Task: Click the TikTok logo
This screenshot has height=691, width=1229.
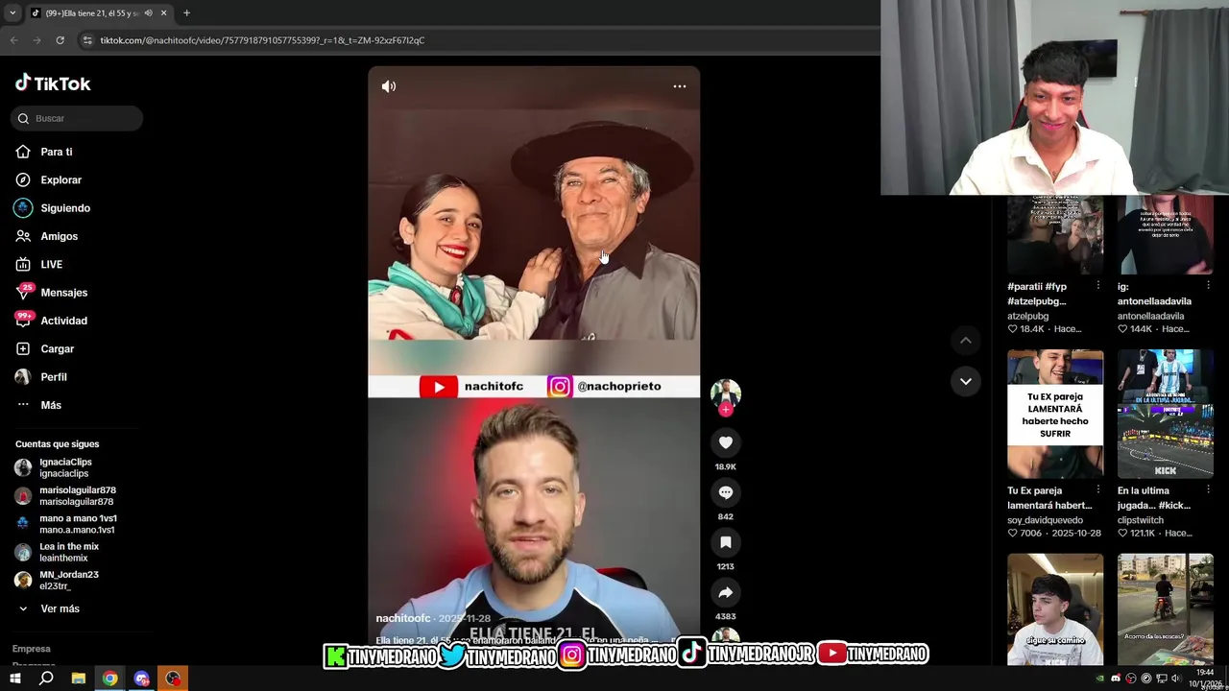Action: tap(53, 83)
